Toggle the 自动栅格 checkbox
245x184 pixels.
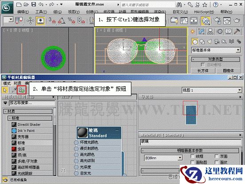203,64
